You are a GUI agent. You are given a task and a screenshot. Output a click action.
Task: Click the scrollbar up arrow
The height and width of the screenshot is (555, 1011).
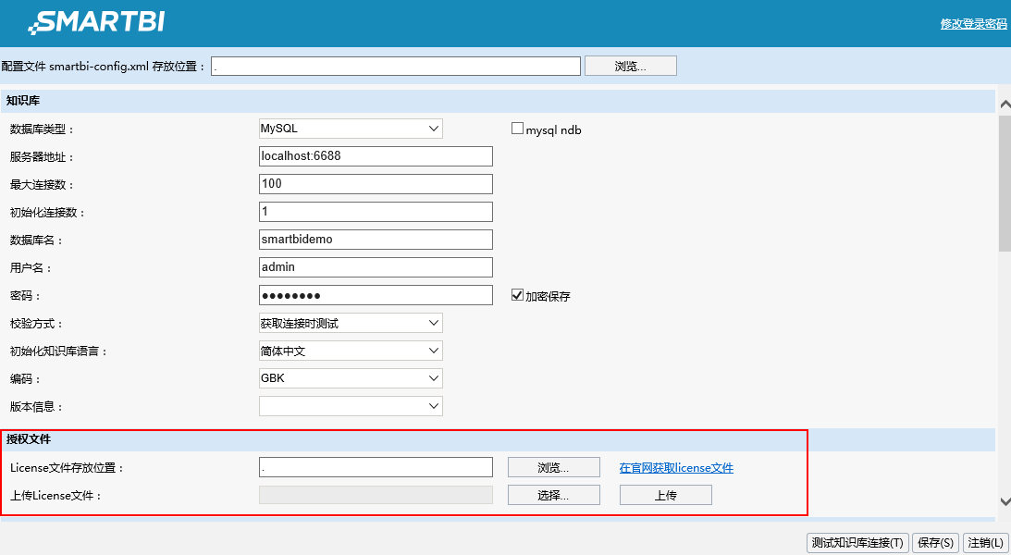pos(1005,104)
